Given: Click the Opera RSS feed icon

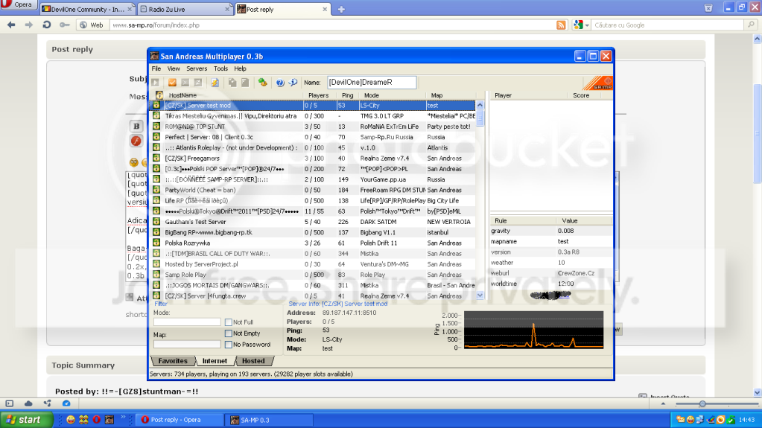Looking at the screenshot, I should coord(561,25).
